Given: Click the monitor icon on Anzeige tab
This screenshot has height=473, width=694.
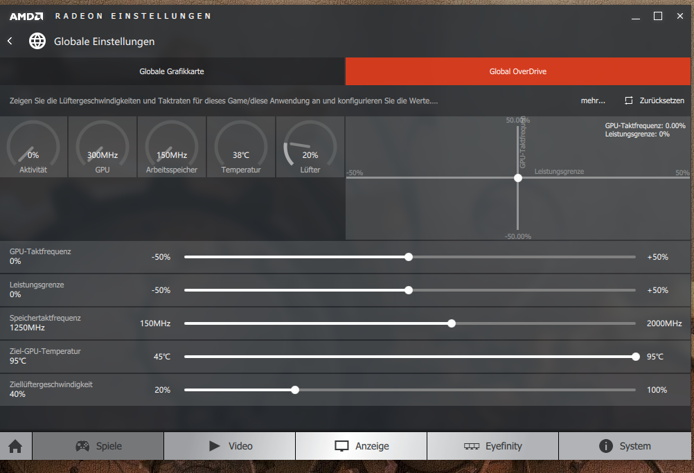Looking at the screenshot, I should (341, 446).
